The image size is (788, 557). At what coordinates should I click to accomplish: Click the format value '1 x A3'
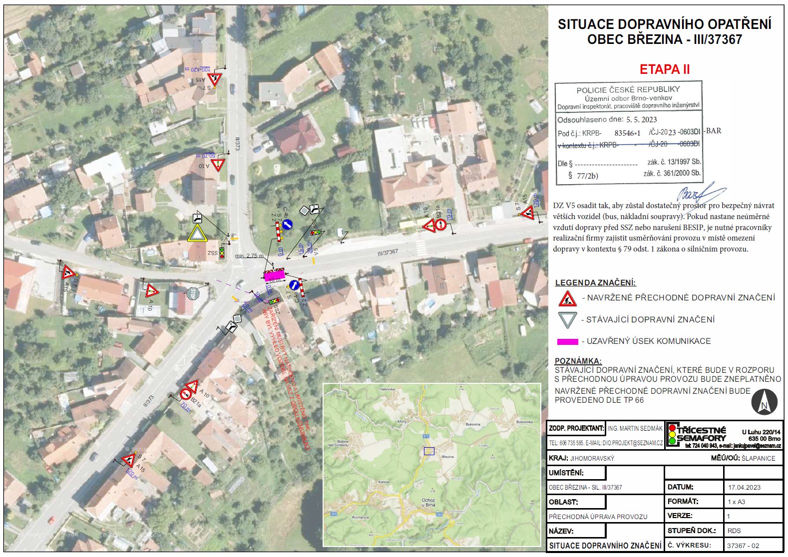point(737,502)
